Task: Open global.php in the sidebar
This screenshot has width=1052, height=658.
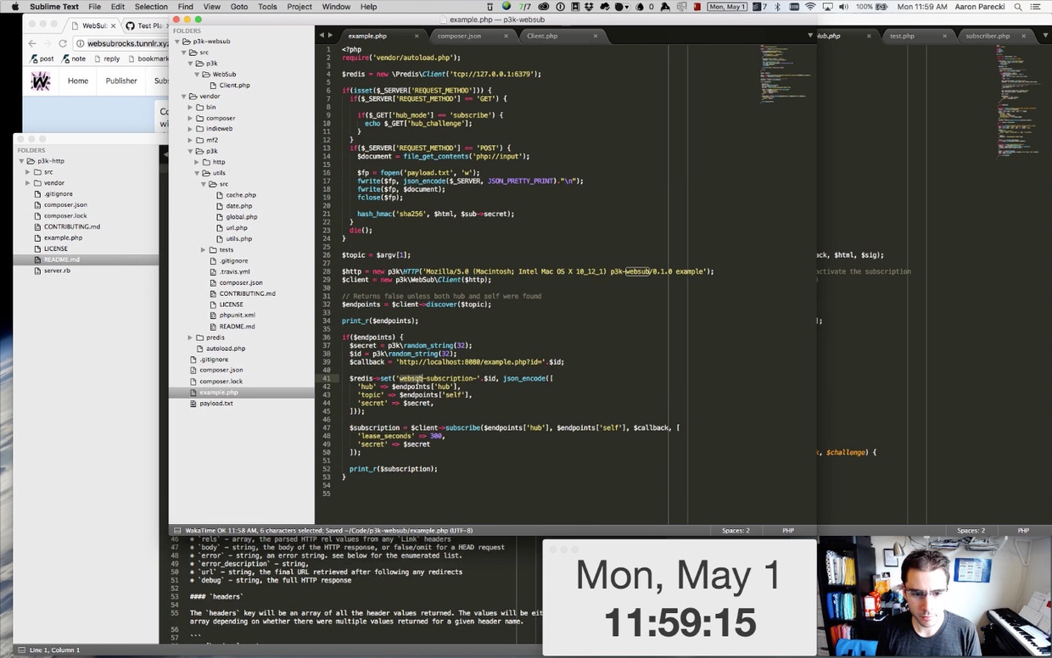Action: [241, 217]
